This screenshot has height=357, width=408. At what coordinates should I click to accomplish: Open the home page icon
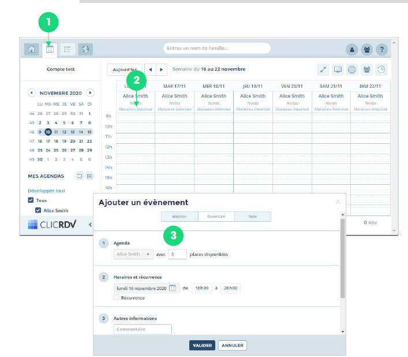click(x=32, y=49)
